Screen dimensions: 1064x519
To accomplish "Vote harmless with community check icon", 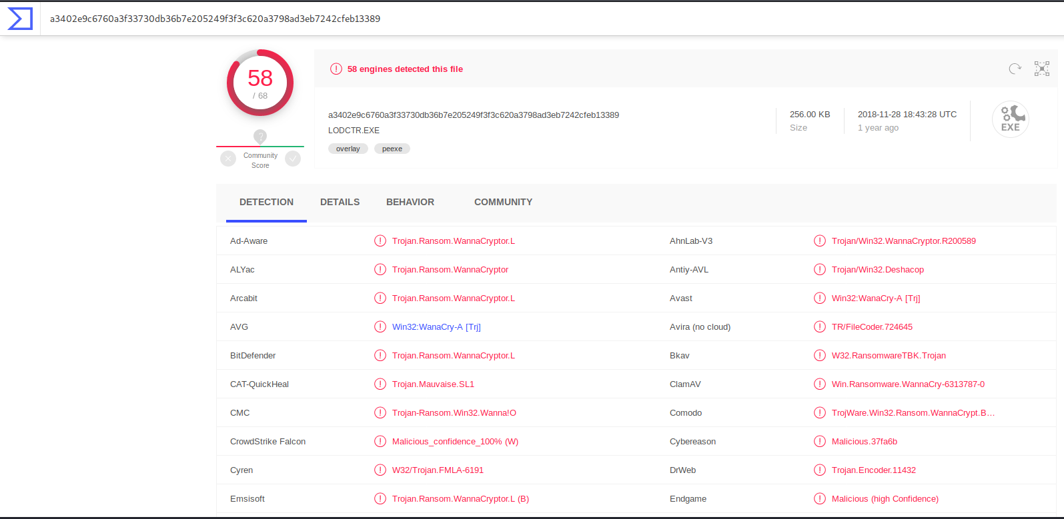I will click(x=293, y=159).
